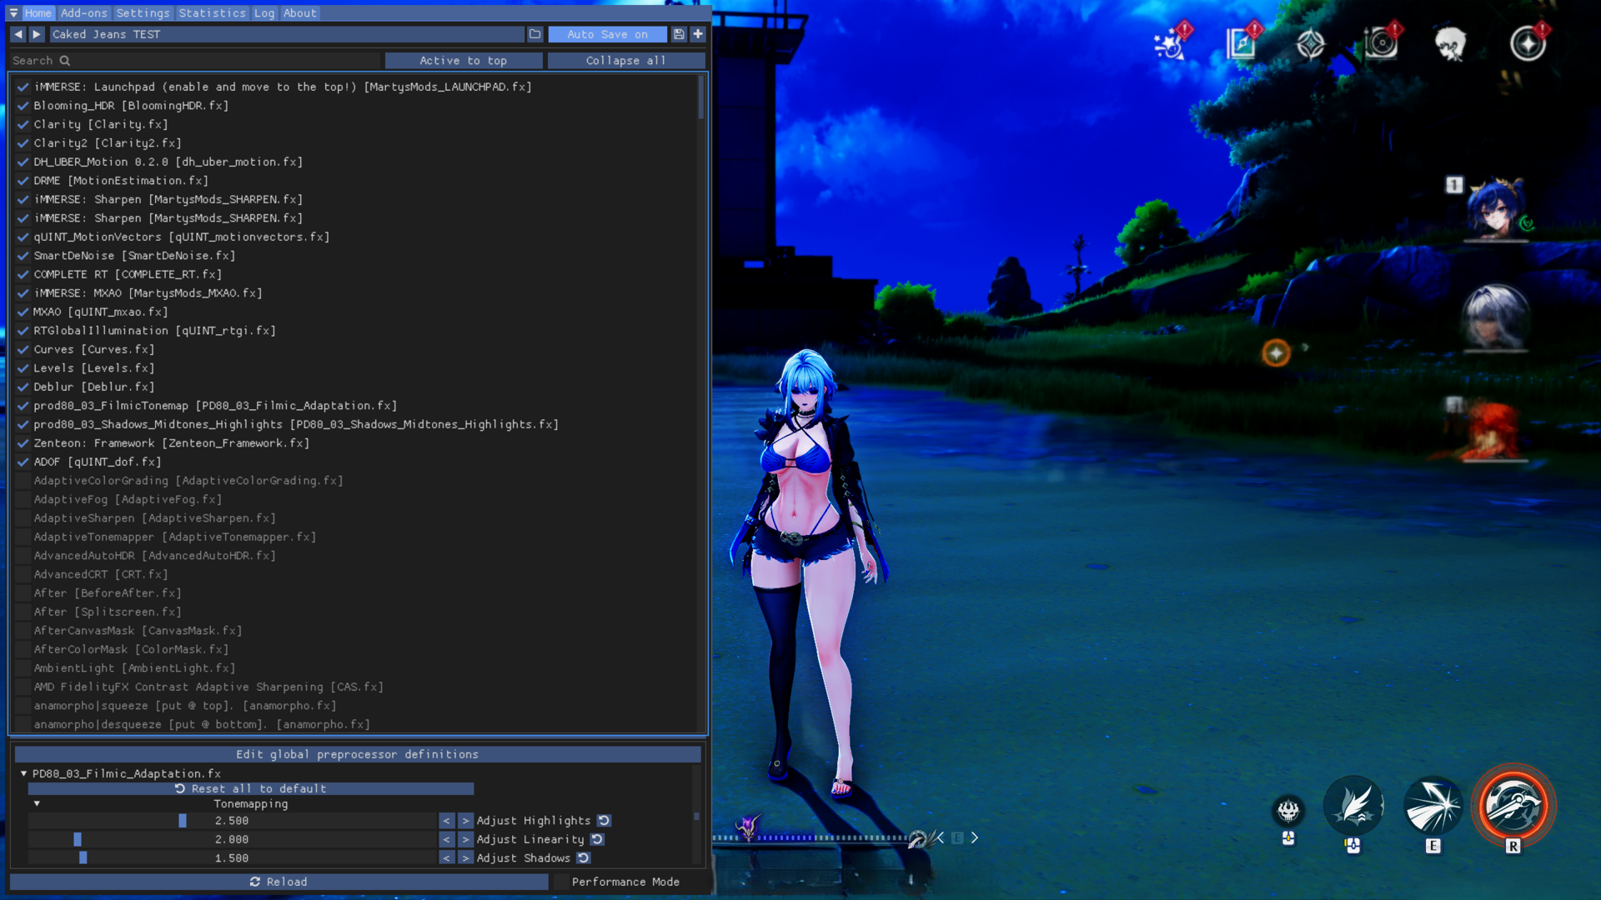
Task: Click the Active to top button
Action: coord(464,61)
